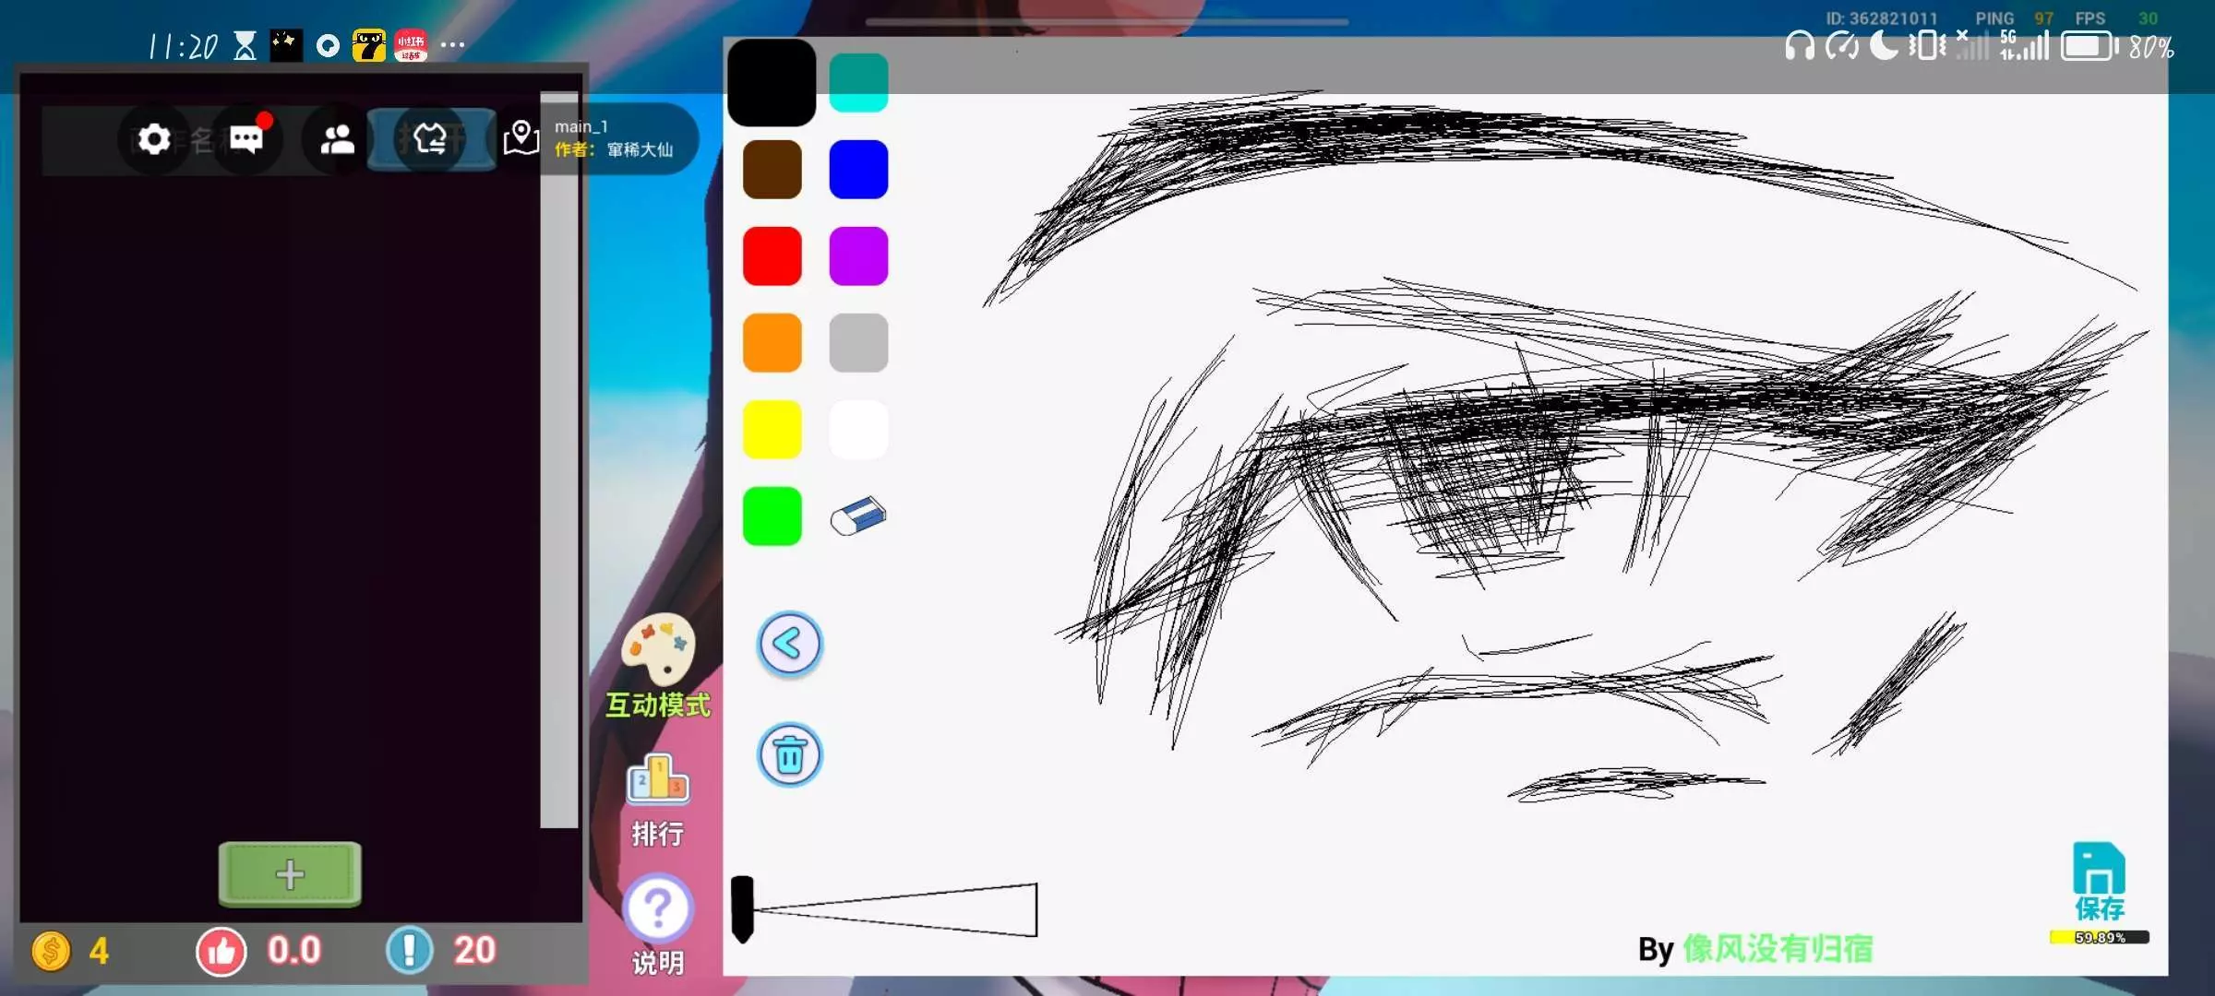
Task: Tap the thumbs-up like icon
Action: tap(221, 951)
